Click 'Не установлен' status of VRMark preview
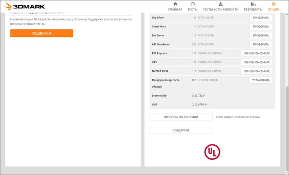The image size is (289, 175). coord(208,80)
